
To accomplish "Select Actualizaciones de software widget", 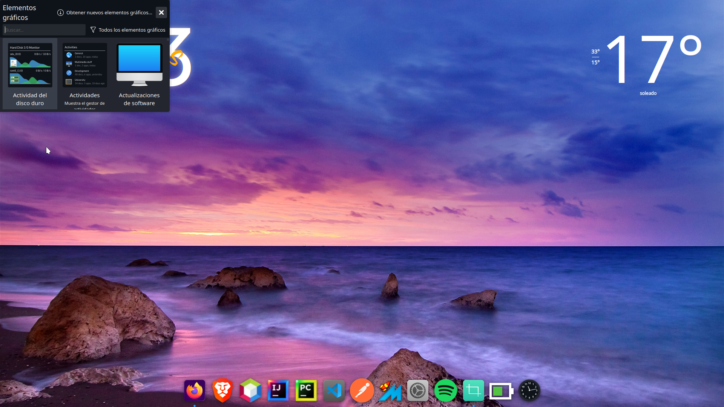I will [139, 74].
